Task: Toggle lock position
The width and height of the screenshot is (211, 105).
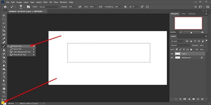Action: click(x=184, y=49)
